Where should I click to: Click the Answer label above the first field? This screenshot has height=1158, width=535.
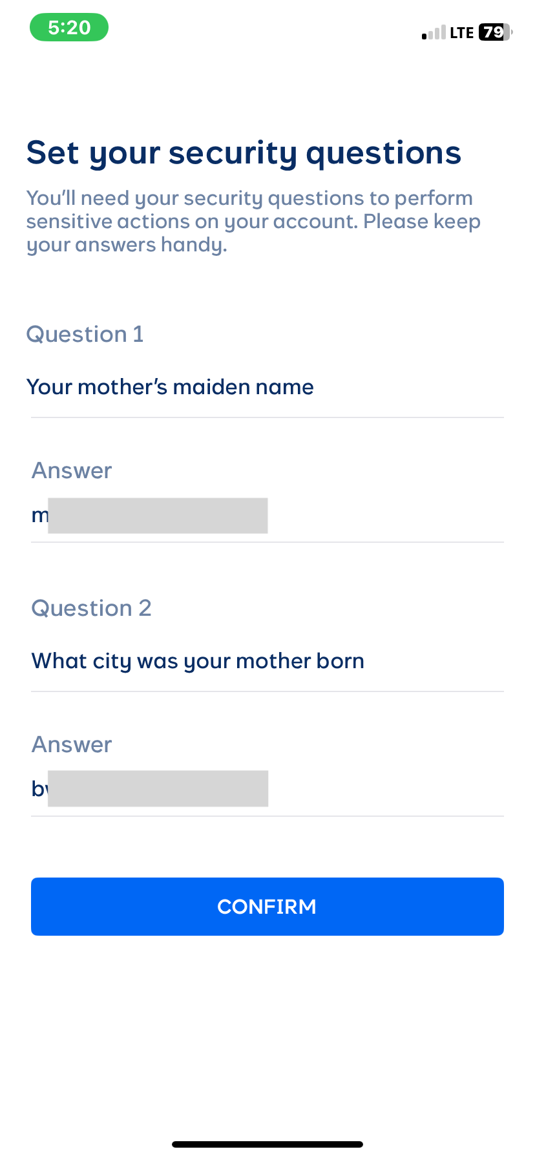coord(72,470)
